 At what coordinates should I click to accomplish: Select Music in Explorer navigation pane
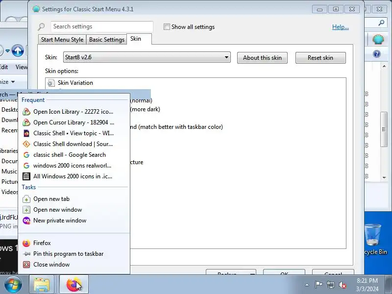(9, 171)
